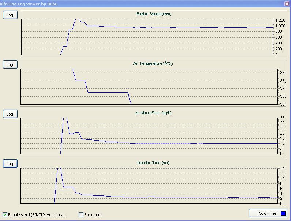Open the log for Air Mass Flow graph
Image resolution: width=291 pixels, height=221 pixels.
(10, 114)
